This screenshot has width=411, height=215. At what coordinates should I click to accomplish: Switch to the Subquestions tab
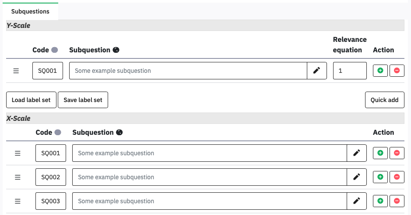(x=30, y=11)
